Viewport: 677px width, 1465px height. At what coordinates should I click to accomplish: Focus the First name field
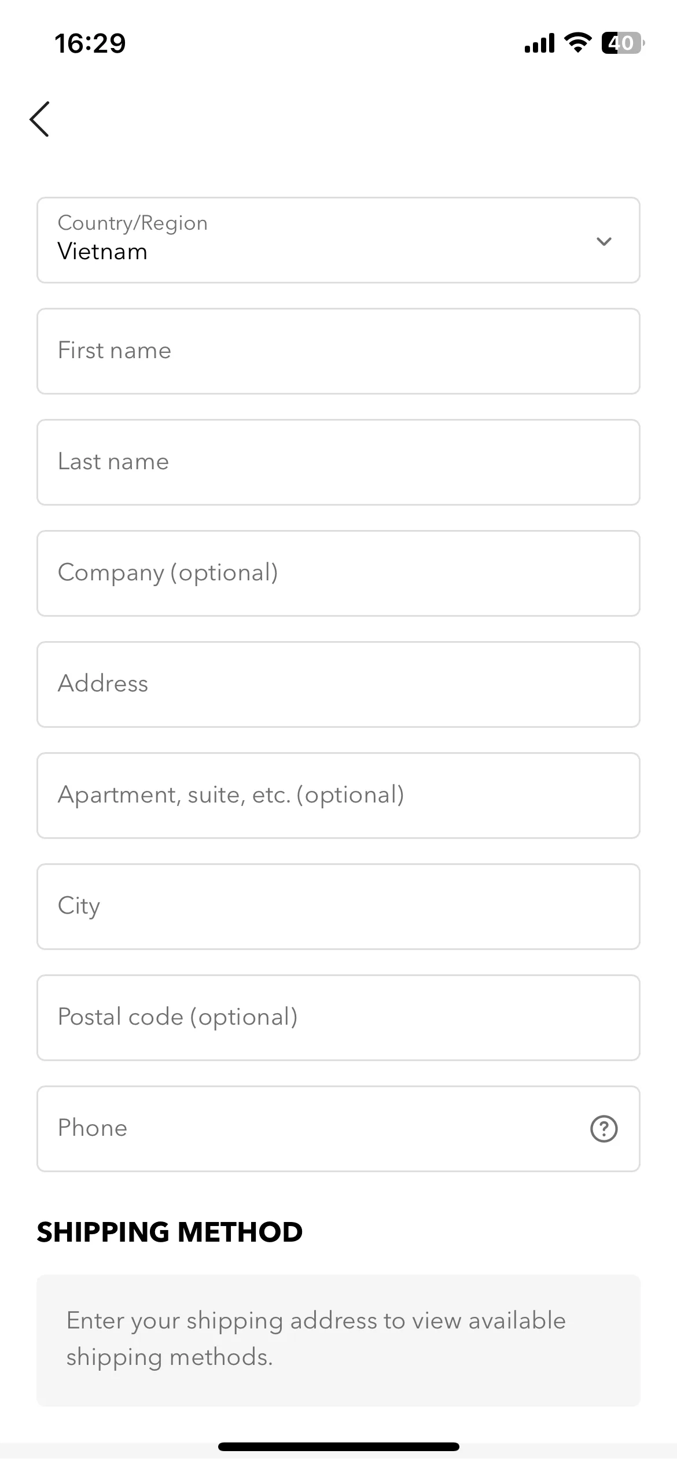[x=339, y=351]
